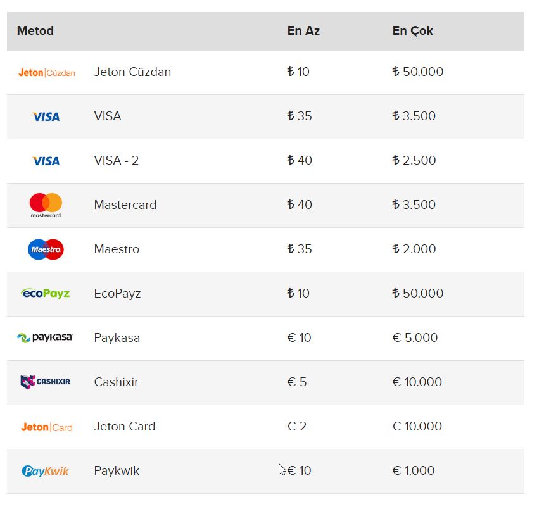Select the first VISA logo

pyautogui.click(x=46, y=116)
